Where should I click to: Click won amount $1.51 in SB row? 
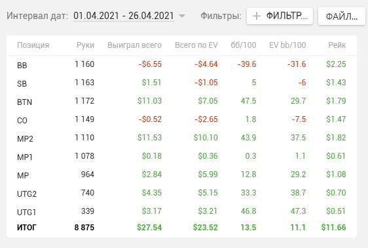[152, 82]
